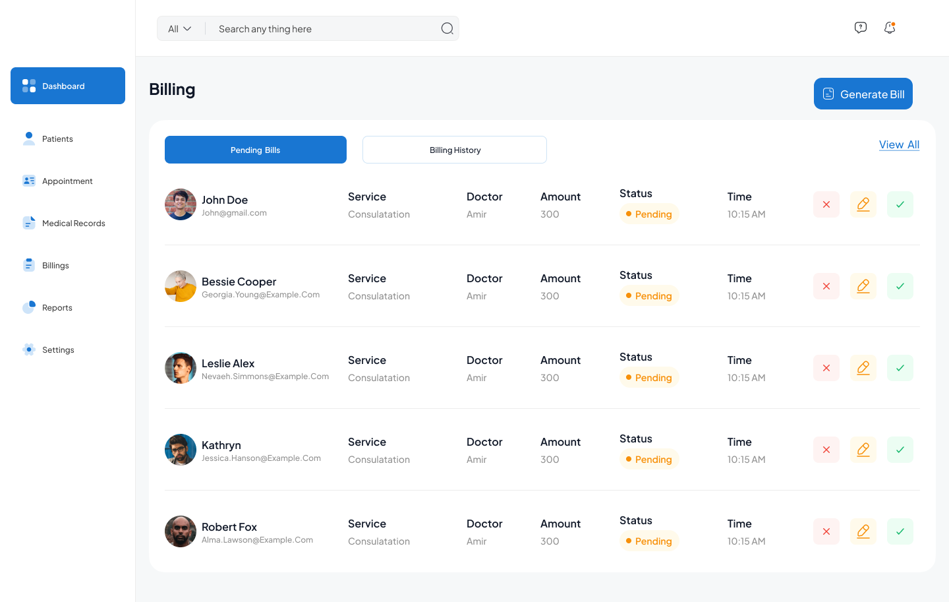Screen dimensions: 949x602
Task: Click email Jessica.Hanson@Example.Com
Action: coord(261,458)
